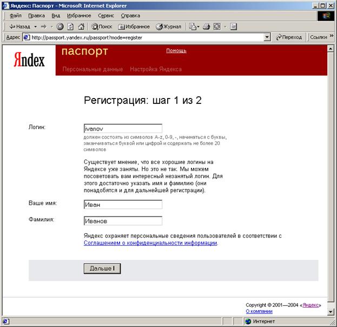This screenshot has width=337, height=327.
Task: Open the Соглашением о конфиденциальности информации link
Action: (x=150, y=244)
